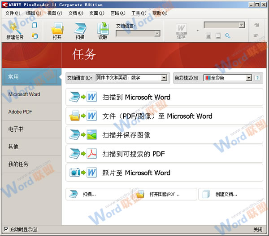Screen dimensions: 269x236
Task: Click the 扫描 scanner toolbar icon
Action: click(x=80, y=28)
